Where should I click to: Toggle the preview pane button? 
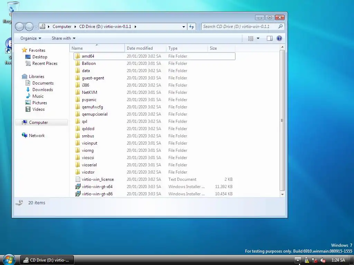click(x=270, y=39)
